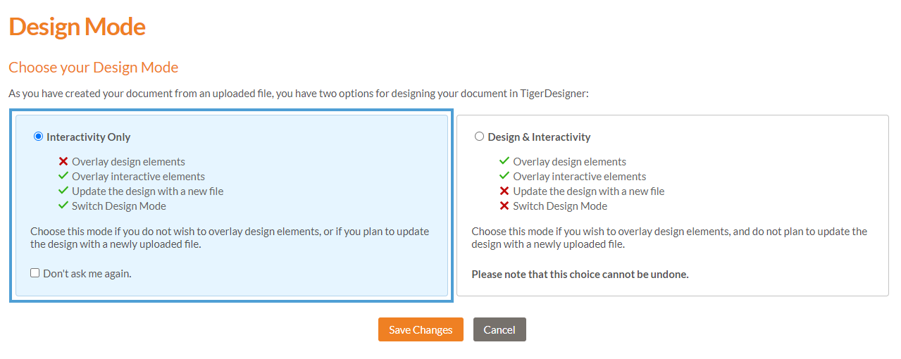Click green check beside right Overlay interactive elements
The image size is (901, 359).
[504, 176]
